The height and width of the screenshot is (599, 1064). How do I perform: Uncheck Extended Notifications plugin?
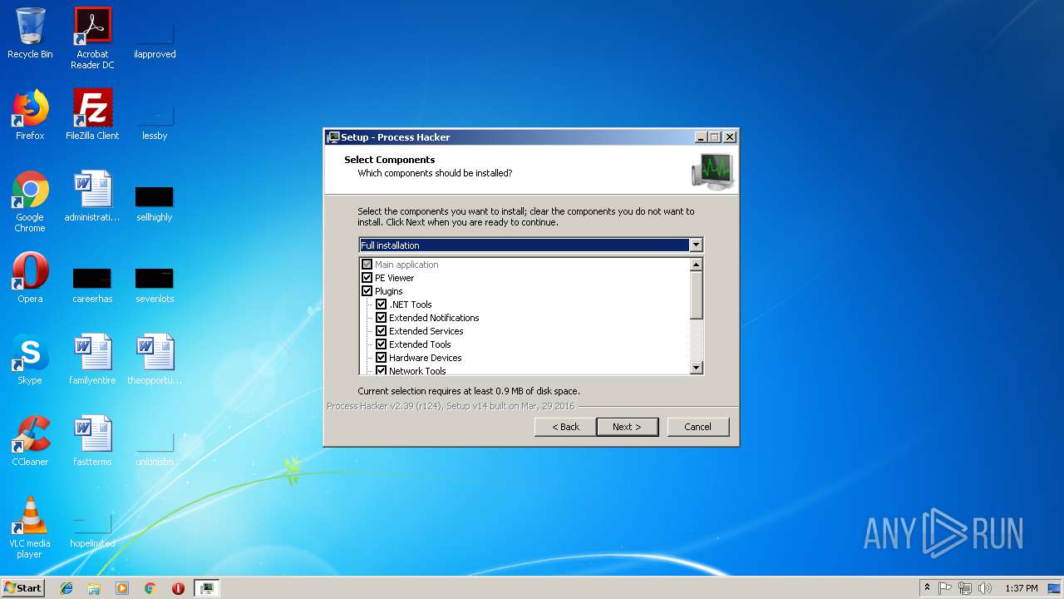(x=381, y=318)
